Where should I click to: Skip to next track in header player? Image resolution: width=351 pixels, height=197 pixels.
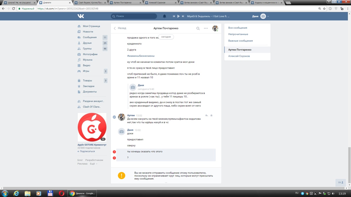(x=183, y=16)
